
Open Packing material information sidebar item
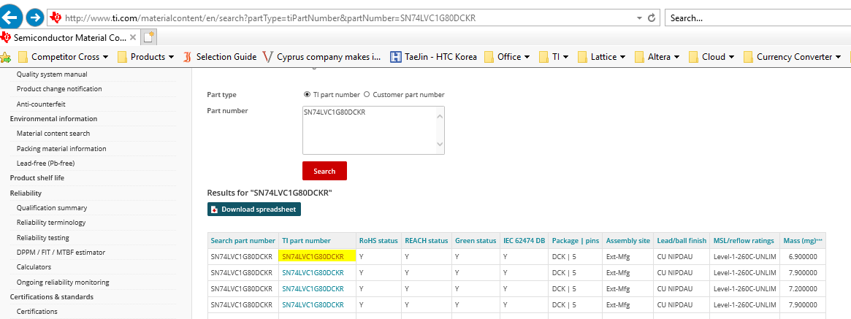coord(61,149)
